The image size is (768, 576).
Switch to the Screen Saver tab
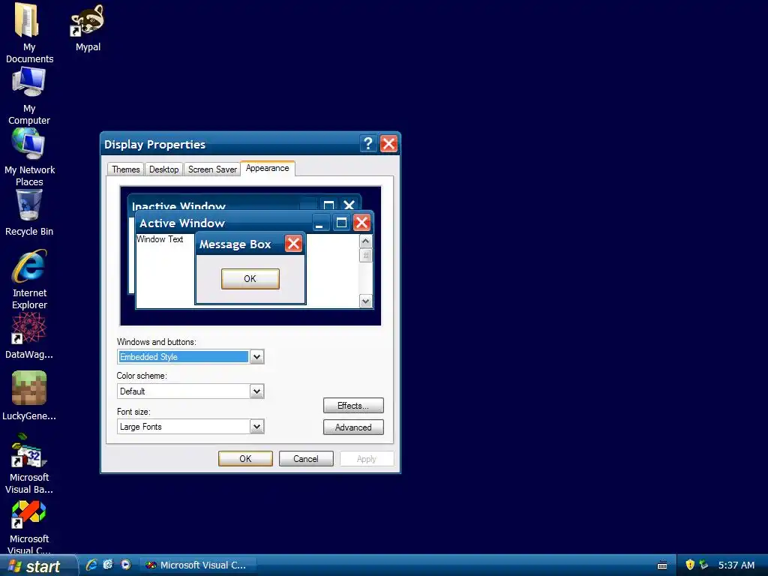212,169
